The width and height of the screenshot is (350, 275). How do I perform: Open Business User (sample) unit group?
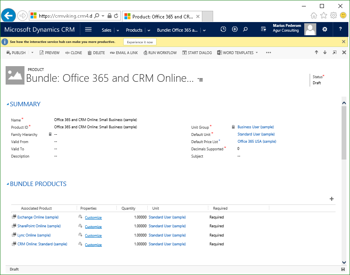tap(256, 127)
